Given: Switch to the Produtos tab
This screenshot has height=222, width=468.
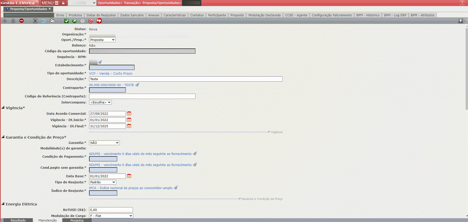Looking at the screenshot, I should tap(75, 15).
